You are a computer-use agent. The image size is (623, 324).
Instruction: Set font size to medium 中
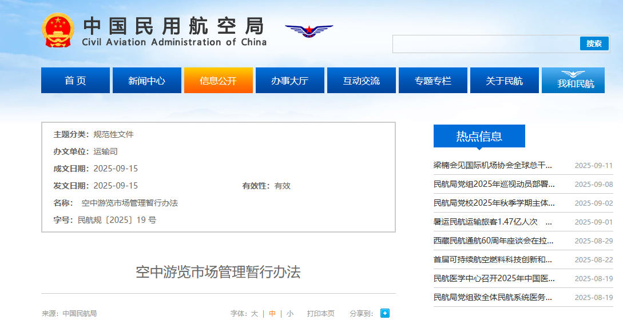click(x=272, y=314)
